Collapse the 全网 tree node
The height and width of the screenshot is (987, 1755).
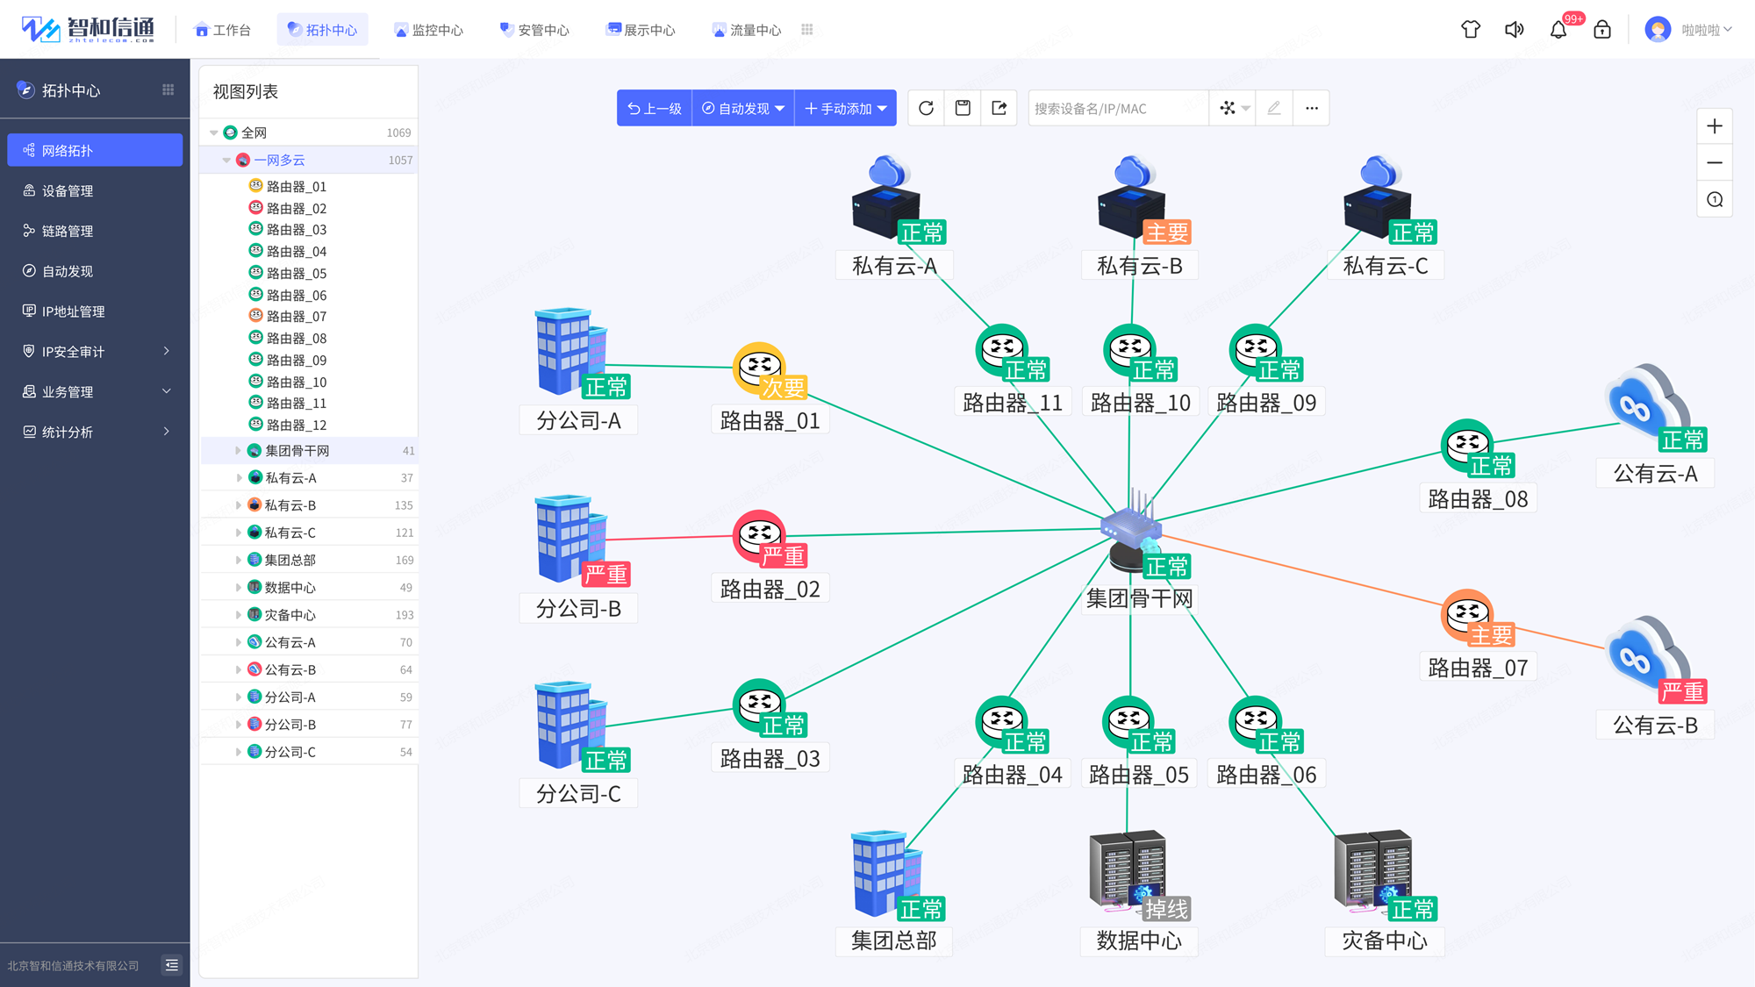tap(214, 132)
